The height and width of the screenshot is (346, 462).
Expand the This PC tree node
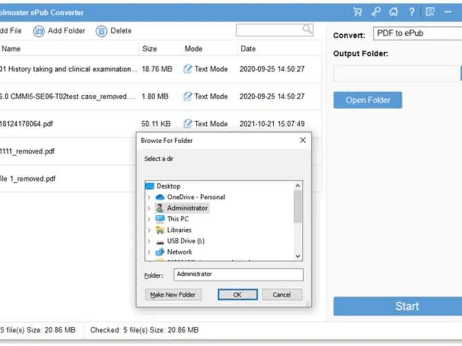(149, 219)
